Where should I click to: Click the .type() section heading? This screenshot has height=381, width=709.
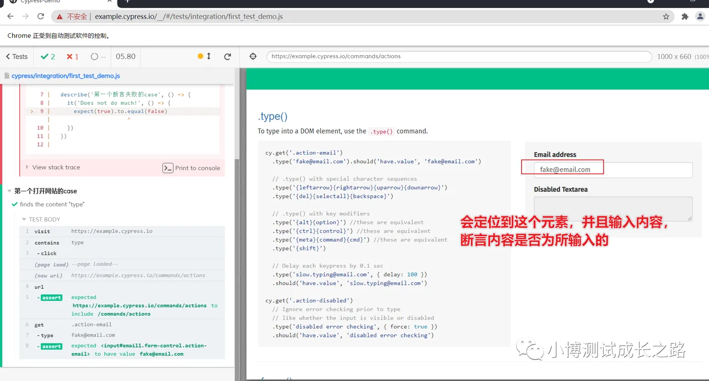click(x=272, y=116)
